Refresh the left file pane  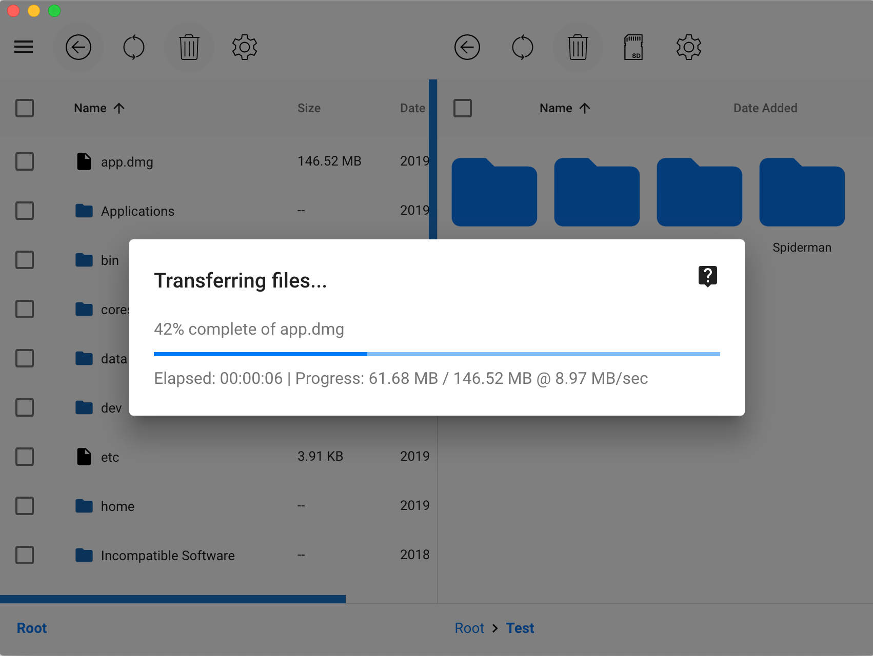click(134, 47)
